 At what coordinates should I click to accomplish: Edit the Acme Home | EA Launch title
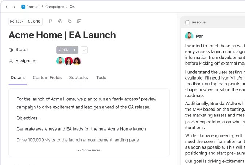[x=62, y=35]
